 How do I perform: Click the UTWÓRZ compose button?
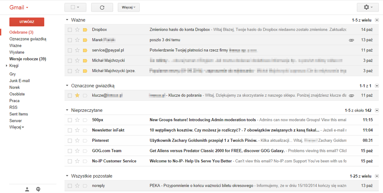[x=27, y=22]
